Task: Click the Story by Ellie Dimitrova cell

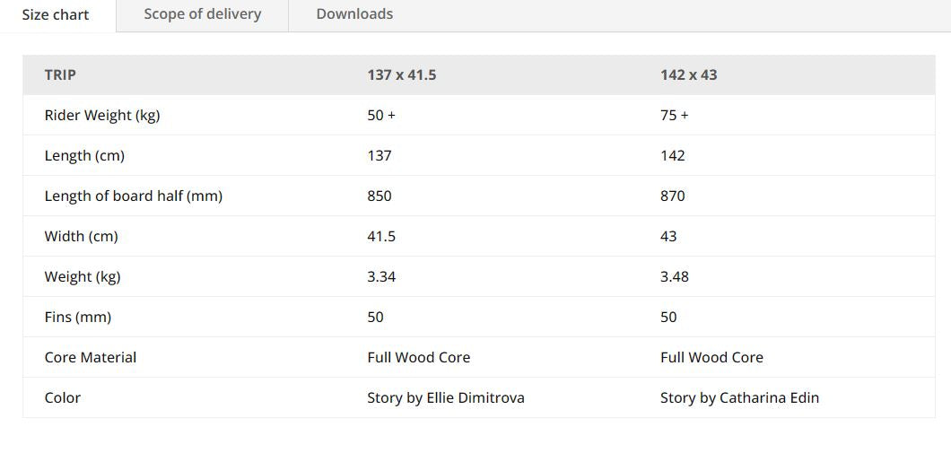Action: point(446,398)
